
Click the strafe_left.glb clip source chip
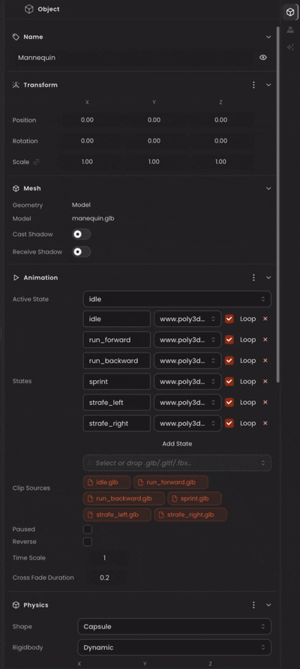point(117,514)
